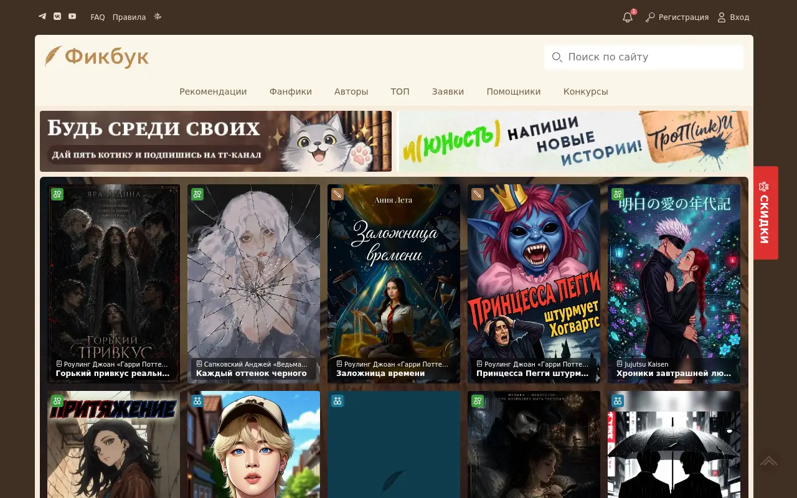The image size is (797, 498).
Task: Click the green category badge on Горький привкус cover
Action: pos(57,194)
